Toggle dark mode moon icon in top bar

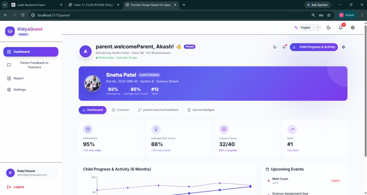coord(328,28)
